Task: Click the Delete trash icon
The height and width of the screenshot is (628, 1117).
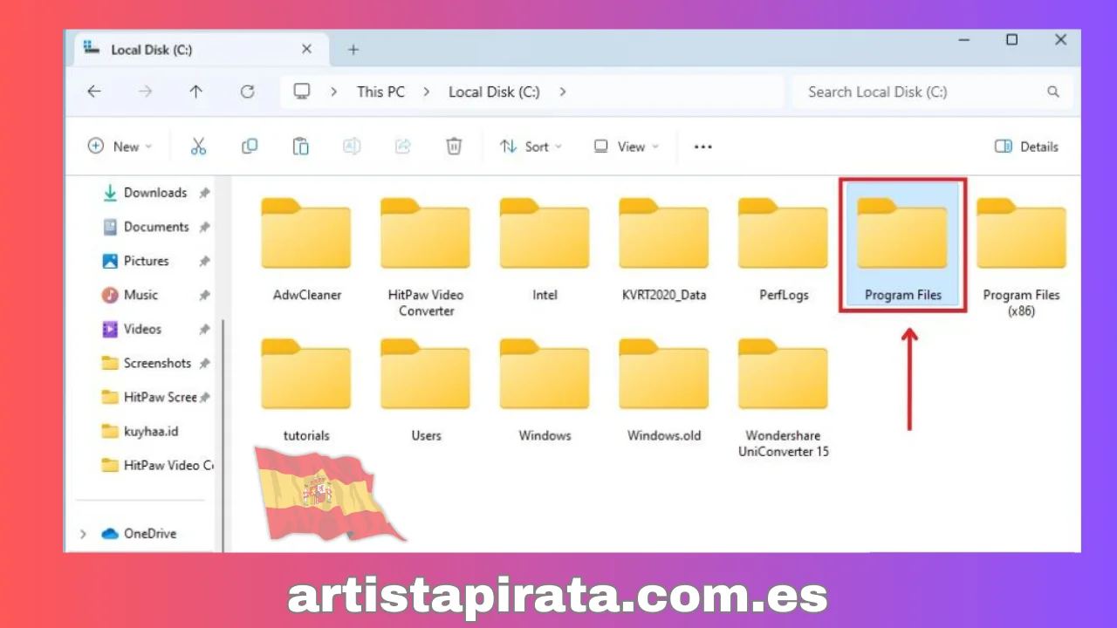Action: tap(454, 146)
